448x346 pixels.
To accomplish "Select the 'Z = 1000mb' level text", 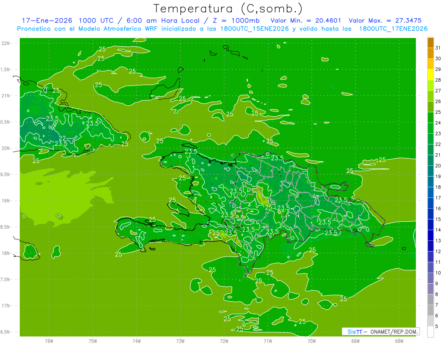I will [x=236, y=21].
